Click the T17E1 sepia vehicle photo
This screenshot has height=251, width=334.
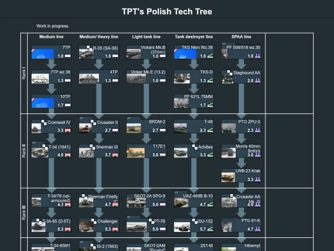click(x=135, y=153)
